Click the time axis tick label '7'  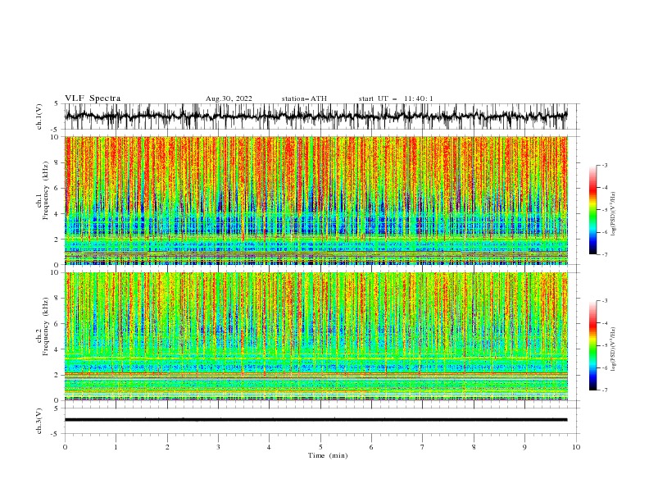pos(423,447)
